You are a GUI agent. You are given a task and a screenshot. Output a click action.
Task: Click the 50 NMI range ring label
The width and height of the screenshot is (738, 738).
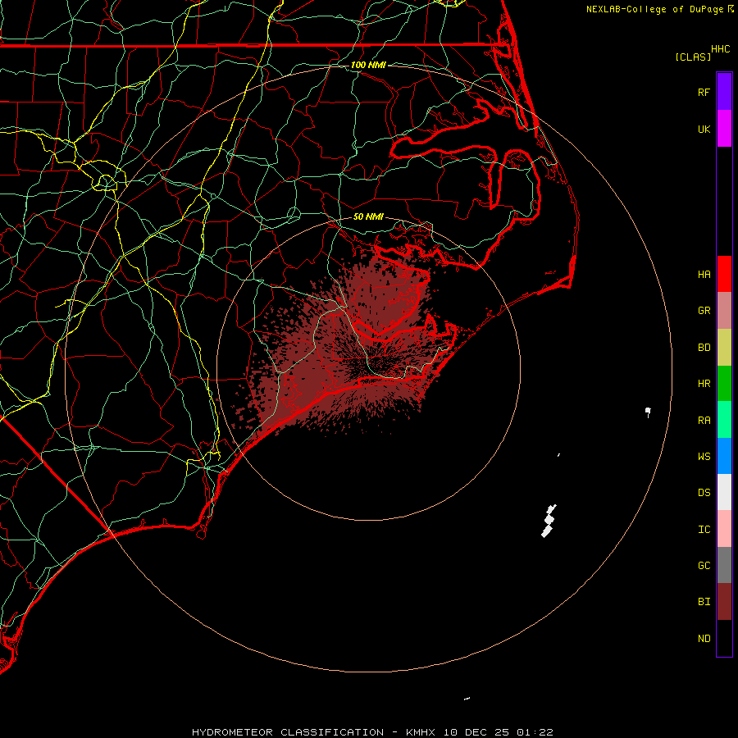click(368, 216)
